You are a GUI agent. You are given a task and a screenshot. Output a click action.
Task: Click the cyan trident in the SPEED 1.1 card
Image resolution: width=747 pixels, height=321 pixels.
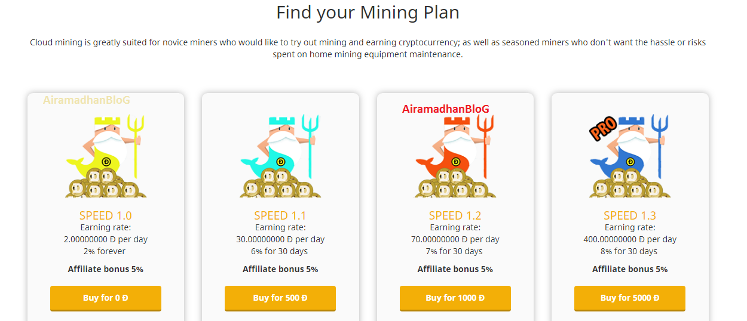point(310,146)
